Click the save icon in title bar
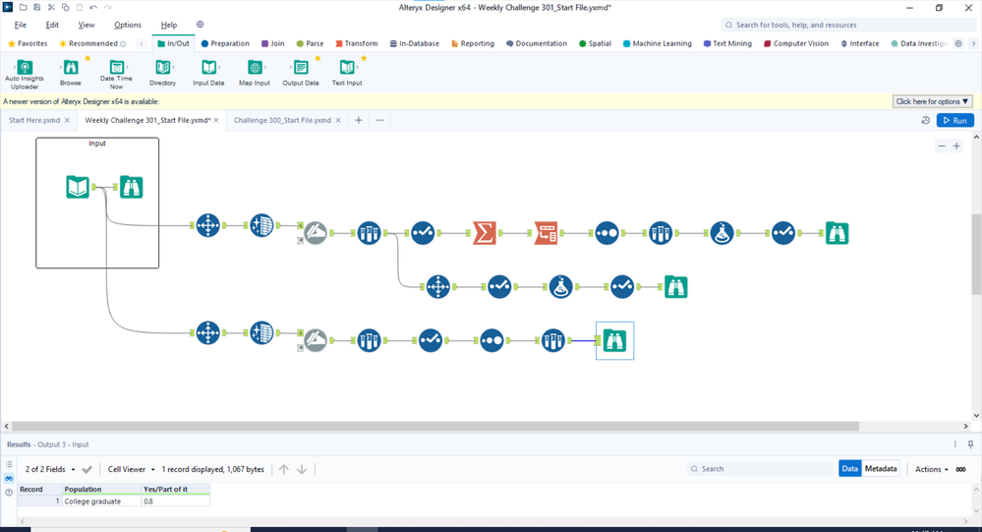The image size is (982, 532). [x=37, y=8]
